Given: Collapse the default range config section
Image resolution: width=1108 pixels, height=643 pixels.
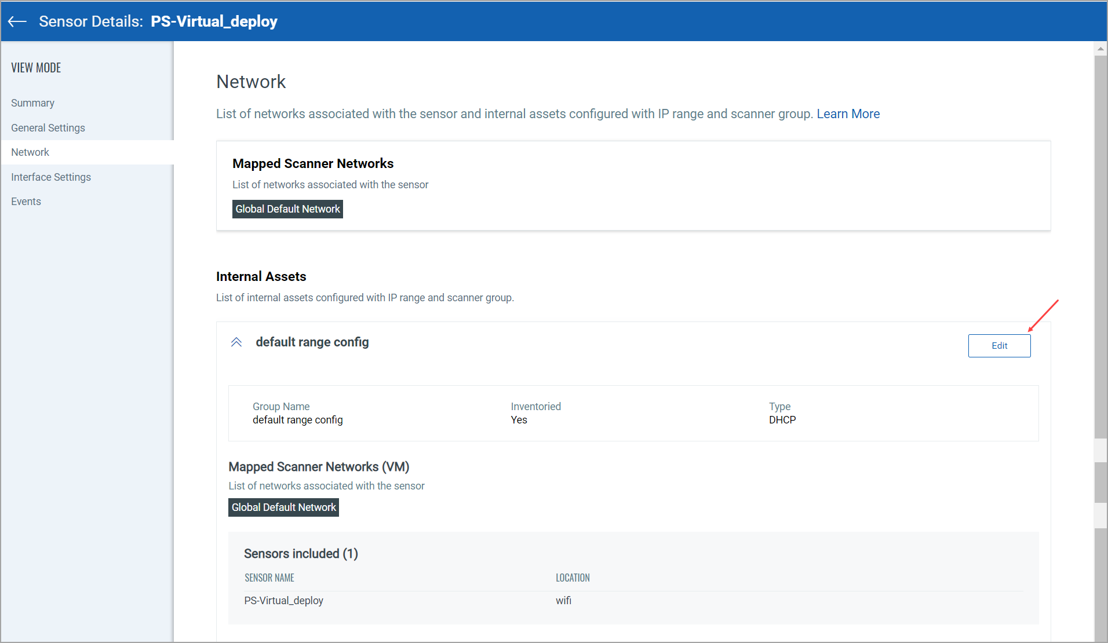Looking at the screenshot, I should 236,342.
